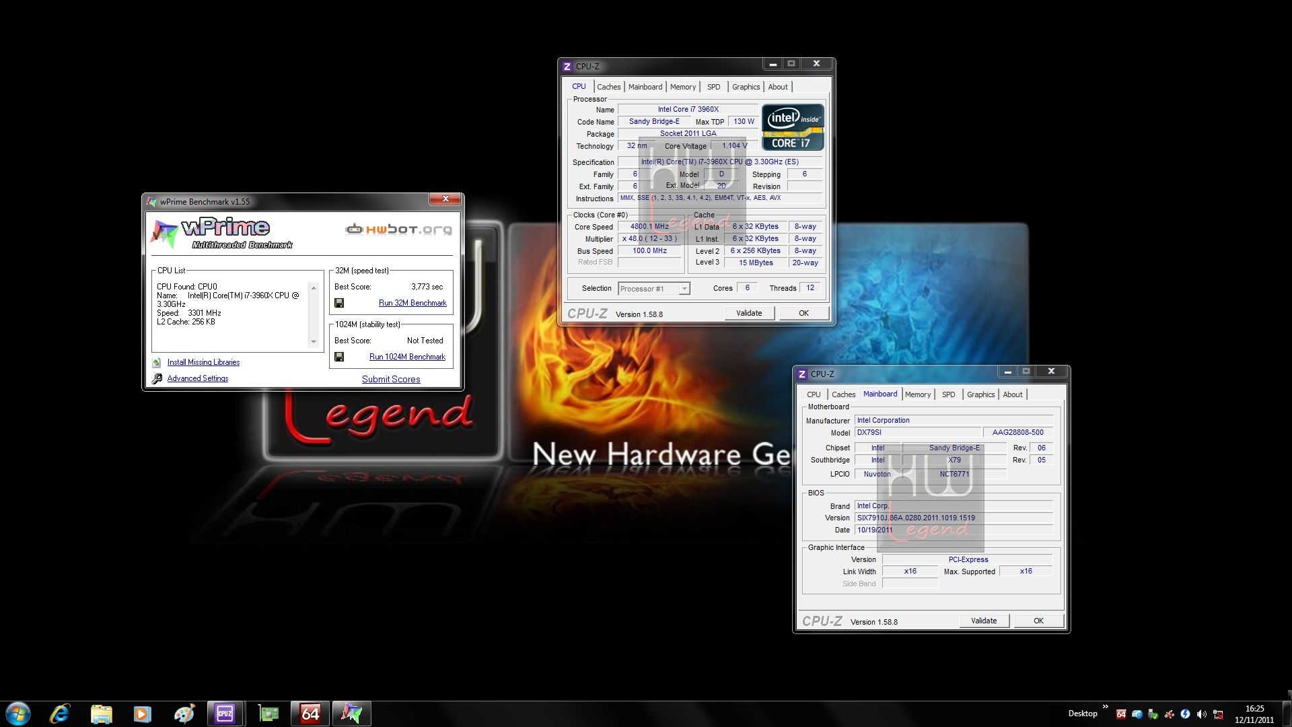Click the Submit Scores link

pos(391,380)
